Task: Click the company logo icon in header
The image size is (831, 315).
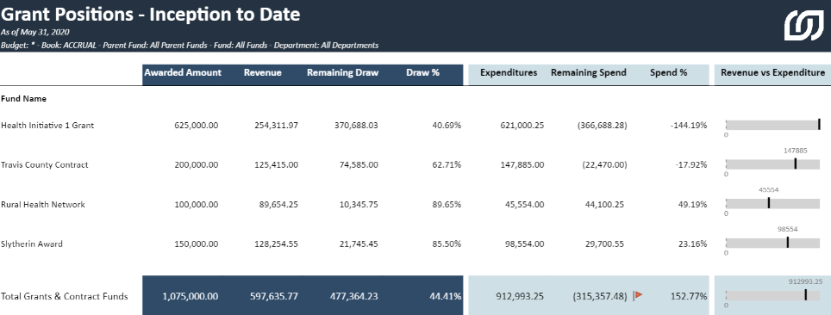Action: click(804, 26)
